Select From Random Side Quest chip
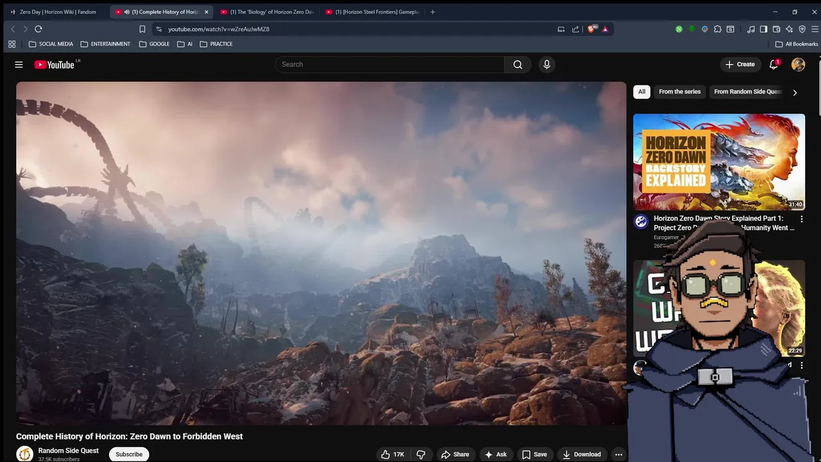Image resolution: width=821 pixels, height=462 pixels. 747,92
